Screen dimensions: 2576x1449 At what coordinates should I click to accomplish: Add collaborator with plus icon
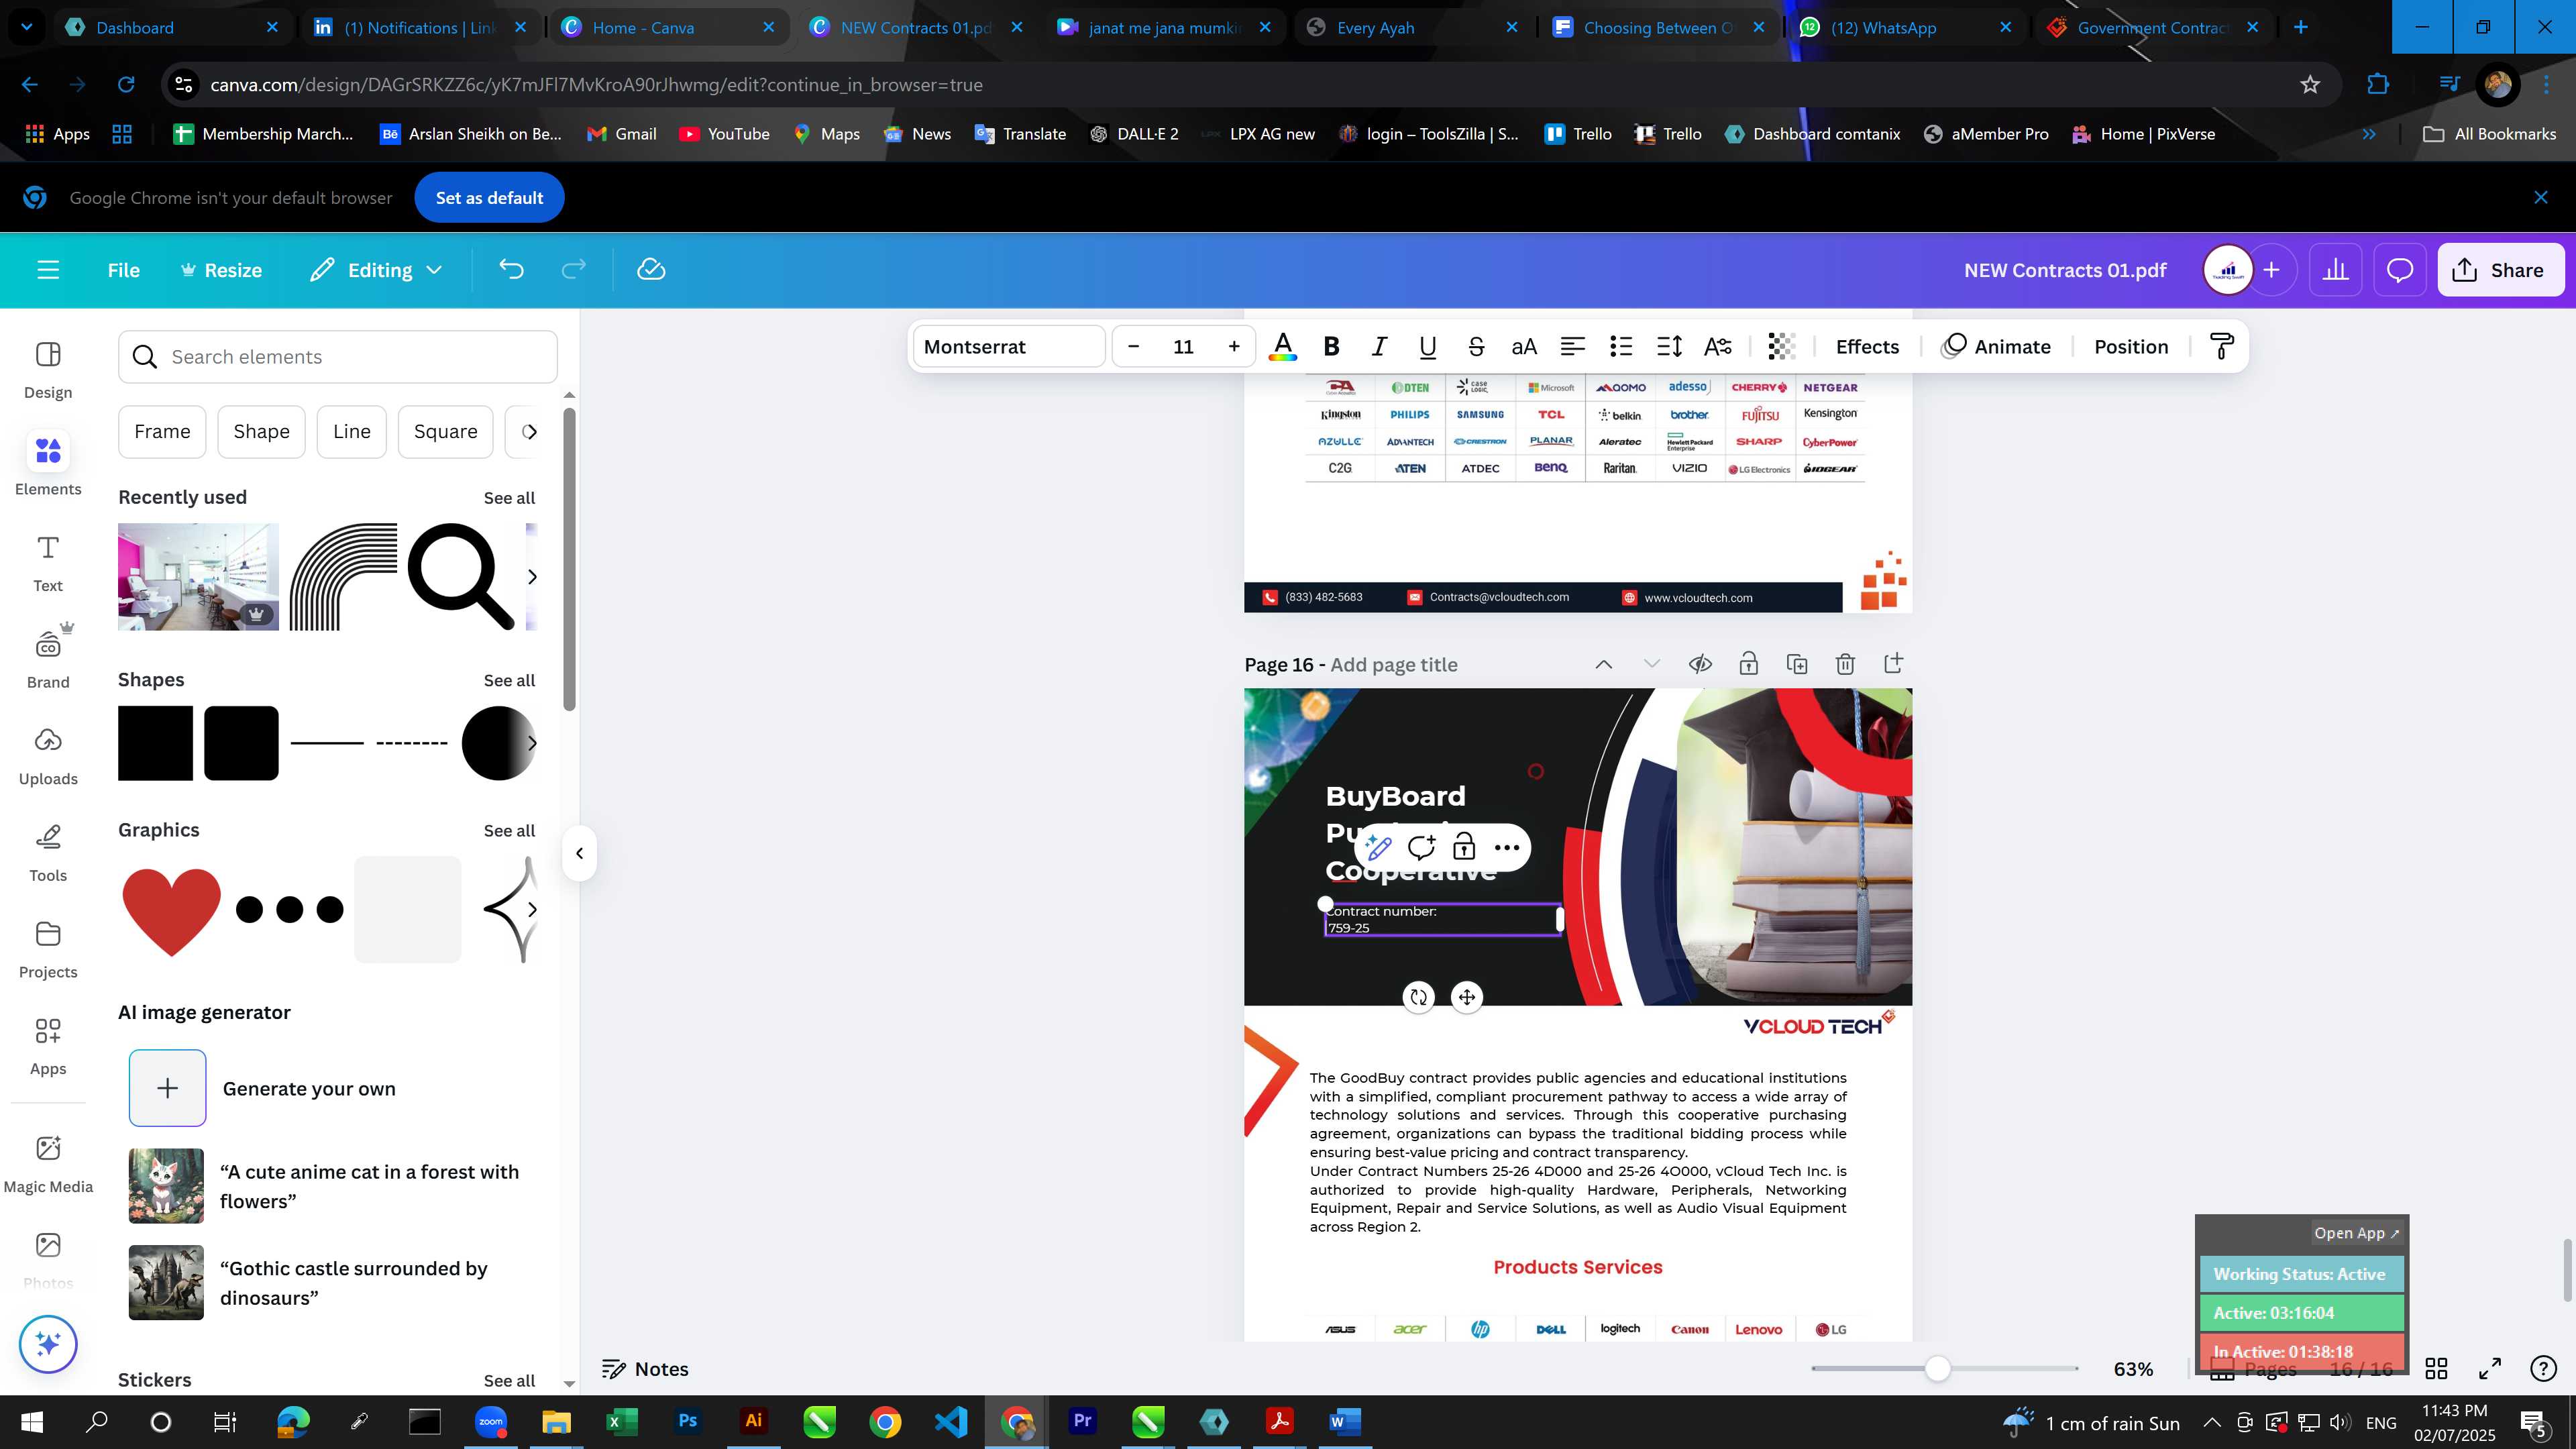(x=2272, y=270)
